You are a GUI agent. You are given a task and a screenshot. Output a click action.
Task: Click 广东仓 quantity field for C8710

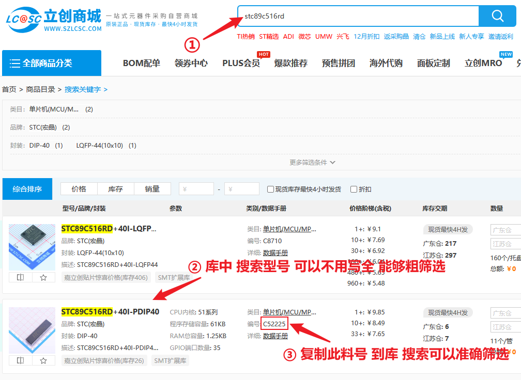(505, 230)
